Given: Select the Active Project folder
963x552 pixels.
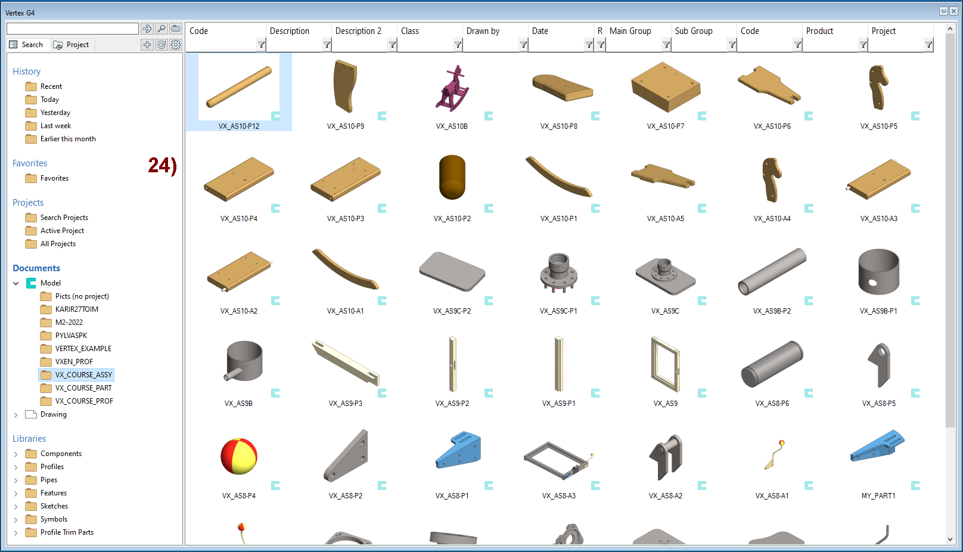Looking at the screenshot, I should [62, 231].
